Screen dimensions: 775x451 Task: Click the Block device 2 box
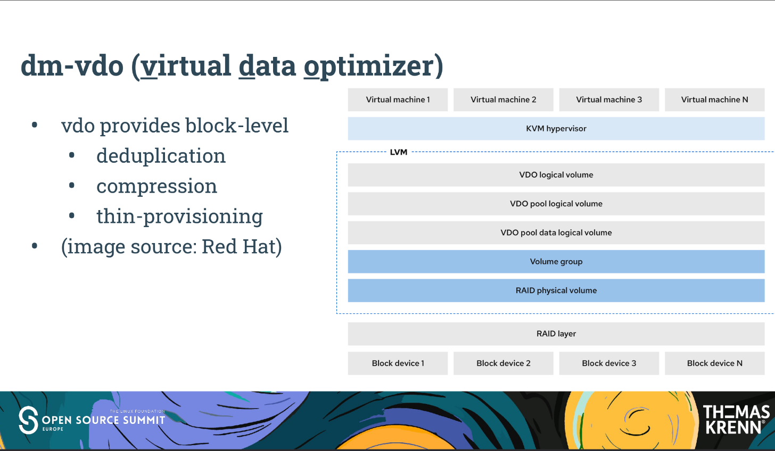[x=503, y=363]
